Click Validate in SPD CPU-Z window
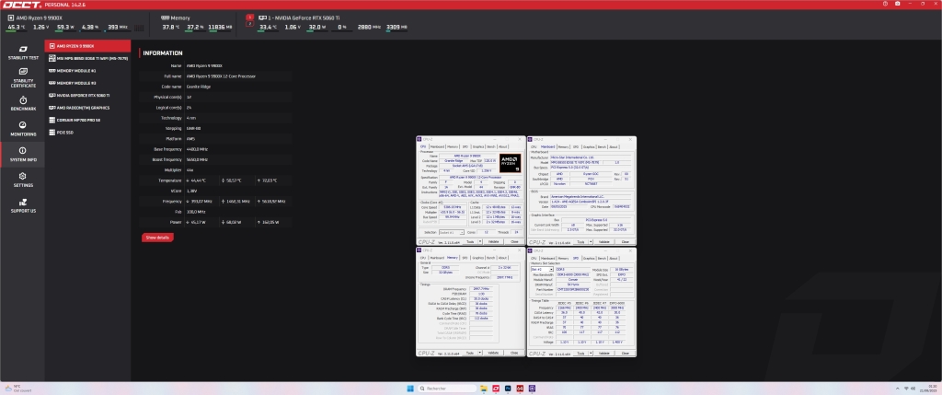 tap(603, 353)
